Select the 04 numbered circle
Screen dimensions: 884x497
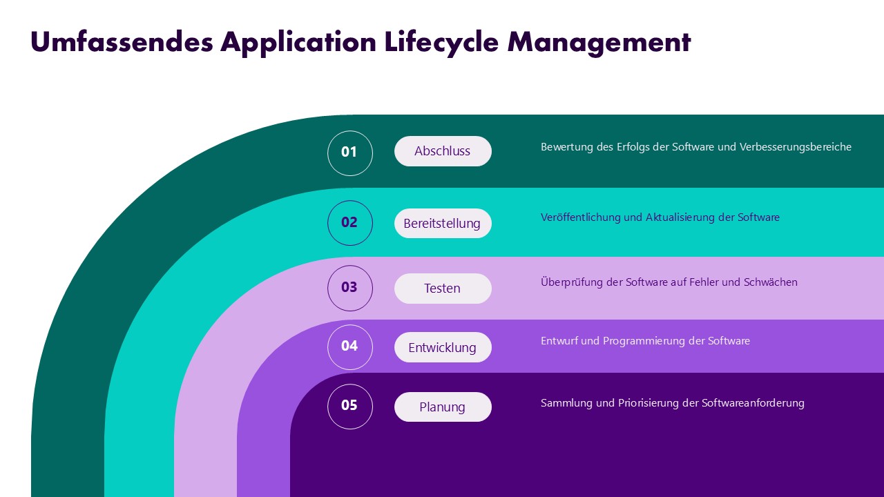coord(349,347)
